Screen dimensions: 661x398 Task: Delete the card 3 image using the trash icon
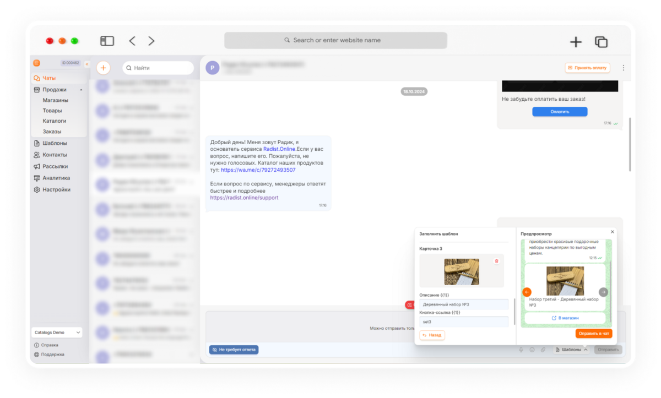(496, 261)
